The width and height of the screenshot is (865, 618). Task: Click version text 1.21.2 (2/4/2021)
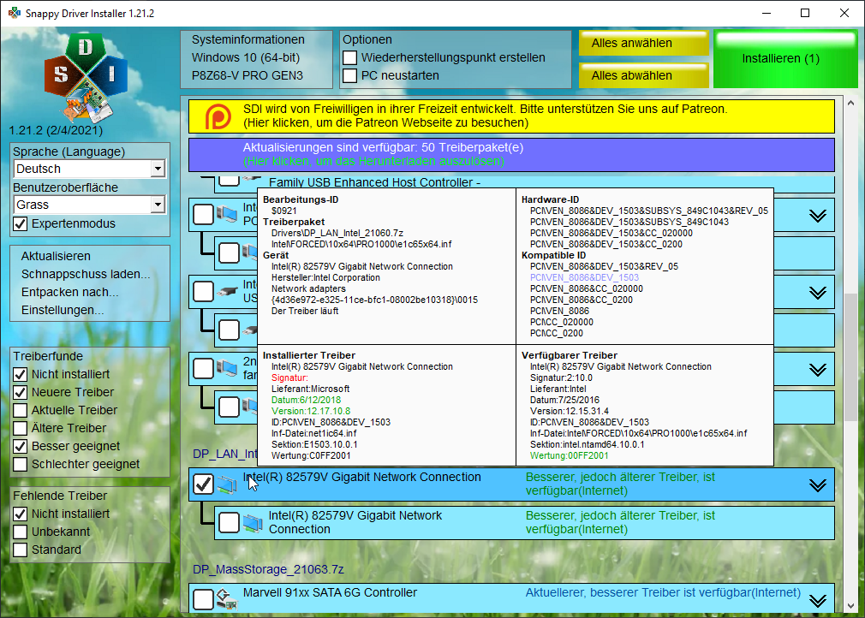[56, 131]
